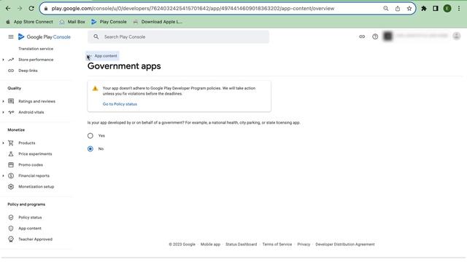The height and width of the screenshot is (262, 467).
Task: Open Policy status in sidebar
Action: pyautogui.click(x=30, y=218)
